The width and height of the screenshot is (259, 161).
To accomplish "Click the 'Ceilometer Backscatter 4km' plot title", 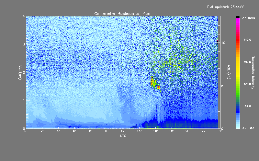I will [123, 14].
